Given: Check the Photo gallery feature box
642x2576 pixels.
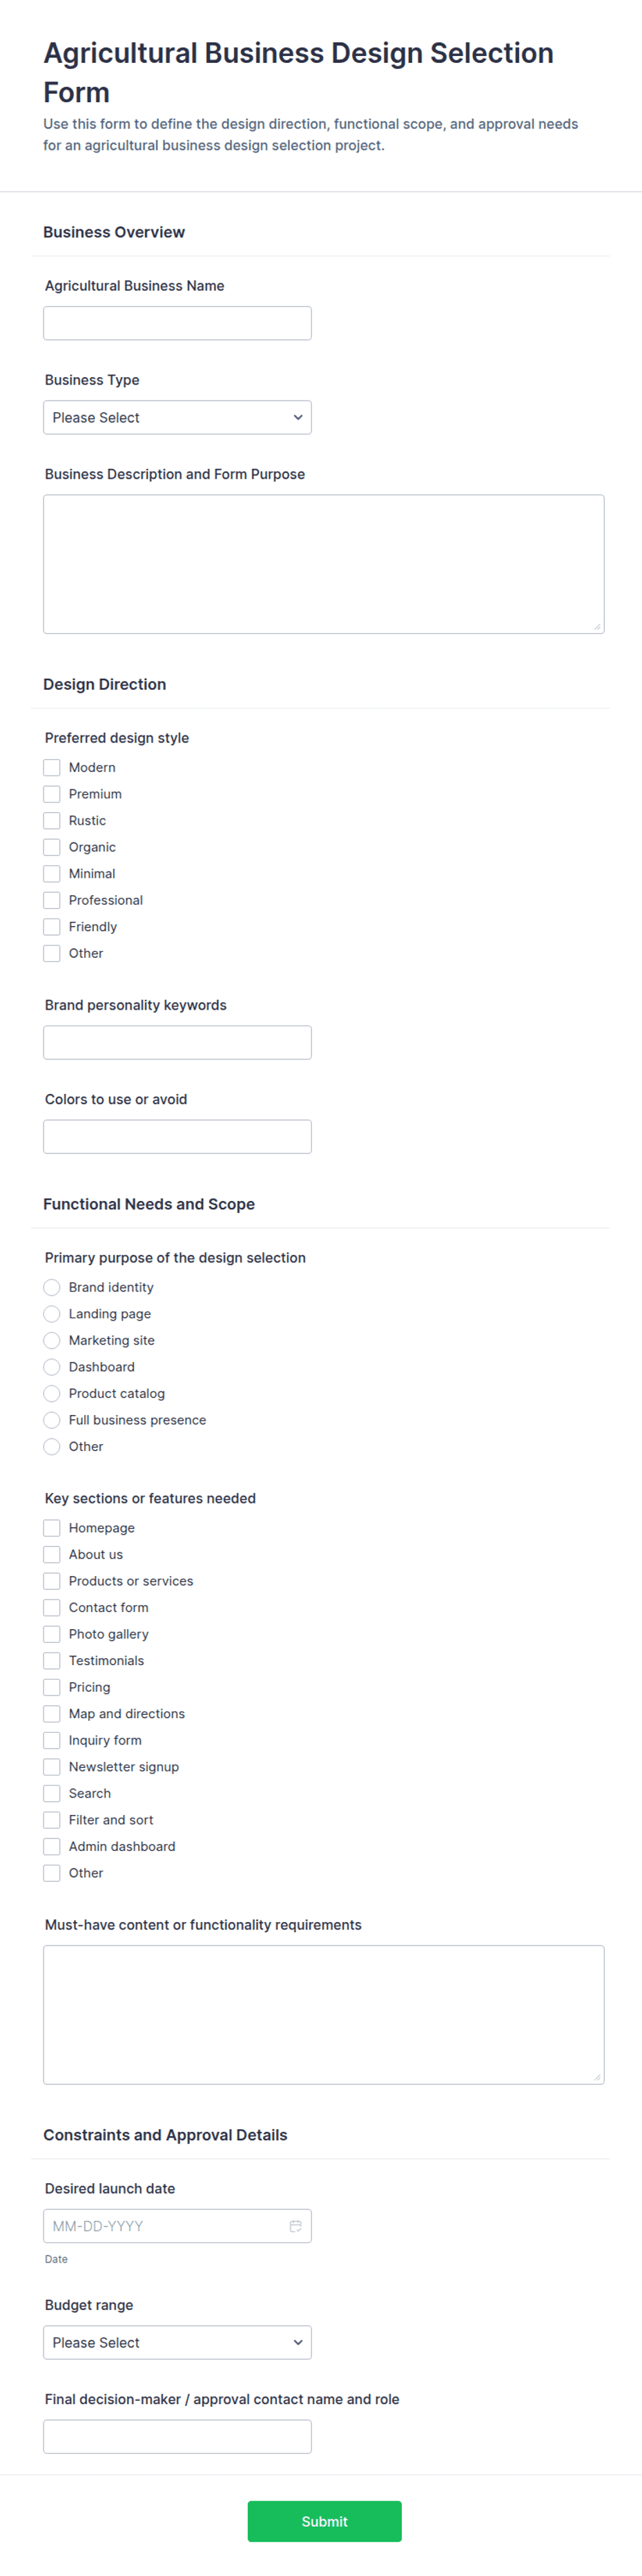Looking at the screenshot, I should click(52, 1634).
